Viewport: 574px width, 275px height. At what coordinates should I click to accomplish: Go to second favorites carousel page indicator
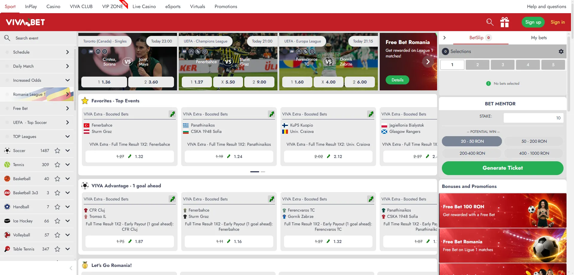pos(263,172)
